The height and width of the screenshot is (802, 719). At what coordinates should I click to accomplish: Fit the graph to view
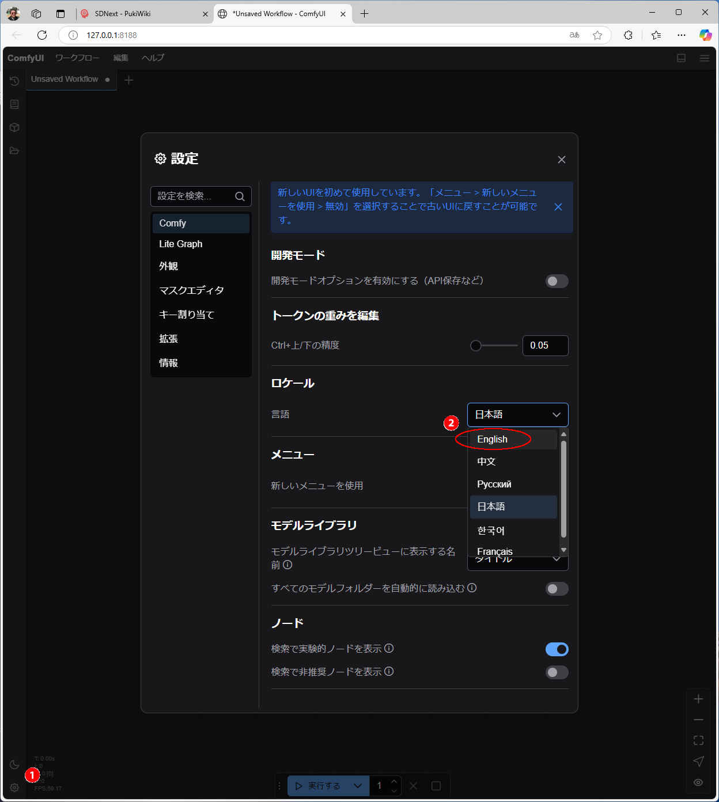(698, 740)
